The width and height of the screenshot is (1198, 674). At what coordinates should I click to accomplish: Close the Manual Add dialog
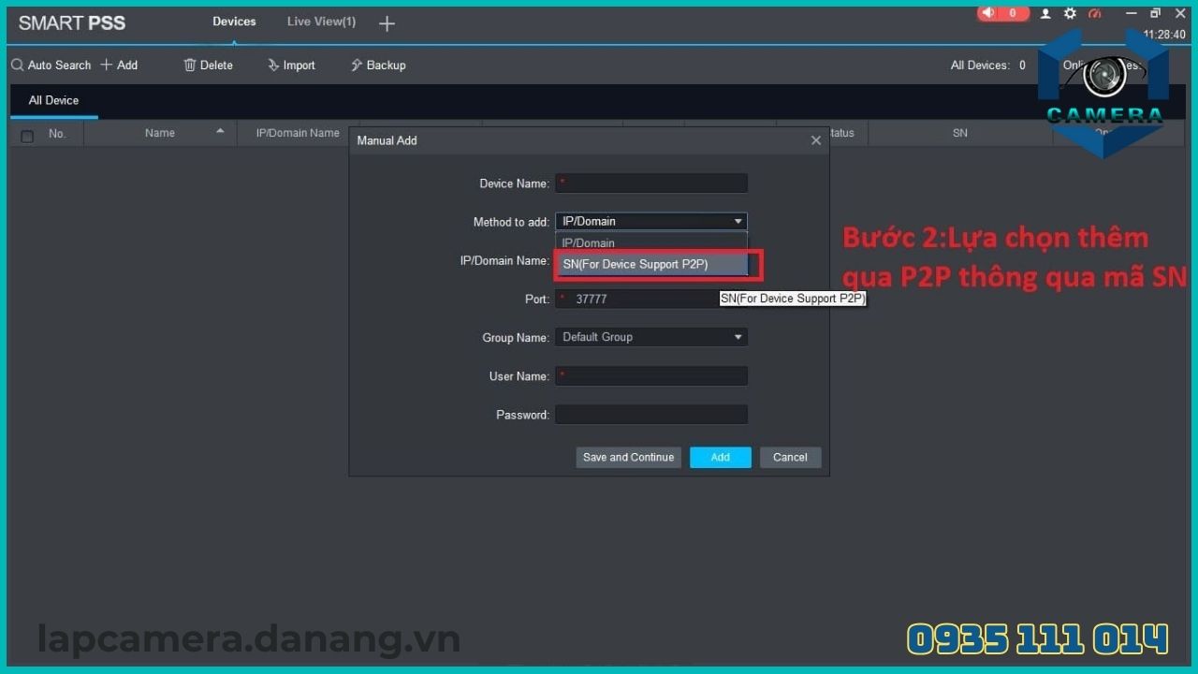[815, 140]
